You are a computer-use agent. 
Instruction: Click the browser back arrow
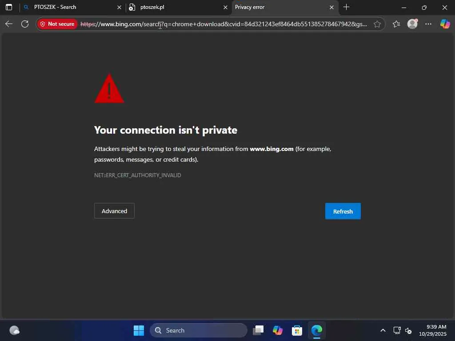(9, 24)
